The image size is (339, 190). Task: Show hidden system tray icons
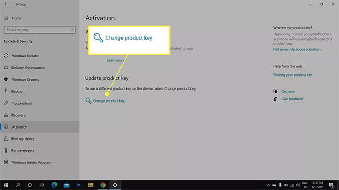[268, 185]
